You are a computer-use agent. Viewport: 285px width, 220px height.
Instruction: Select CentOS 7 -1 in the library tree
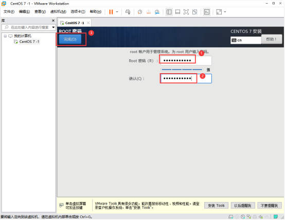[29, 42]
